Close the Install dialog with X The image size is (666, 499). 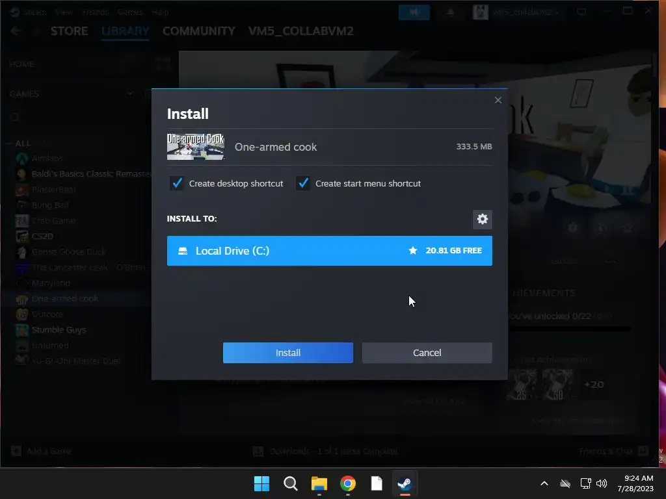pos(498,100)
